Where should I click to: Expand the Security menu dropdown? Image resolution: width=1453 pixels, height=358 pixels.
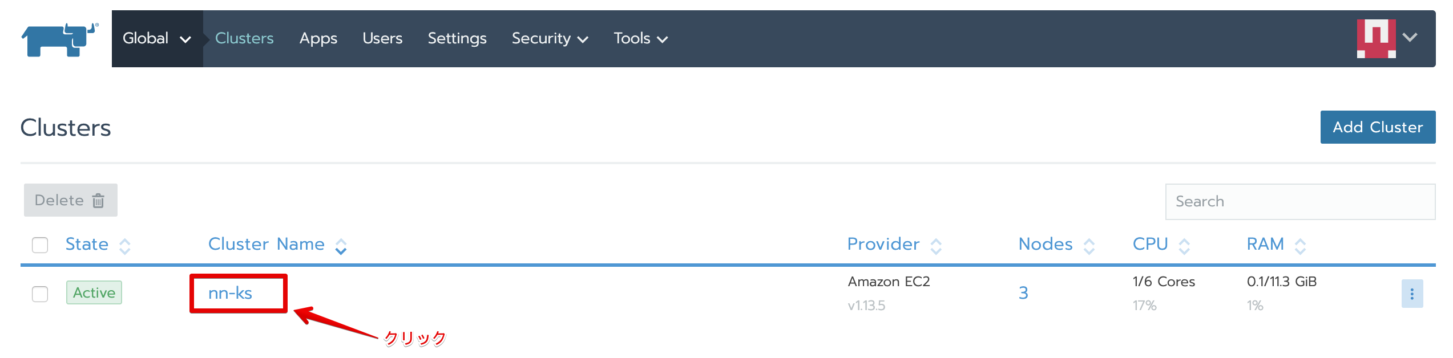[550, 38]
